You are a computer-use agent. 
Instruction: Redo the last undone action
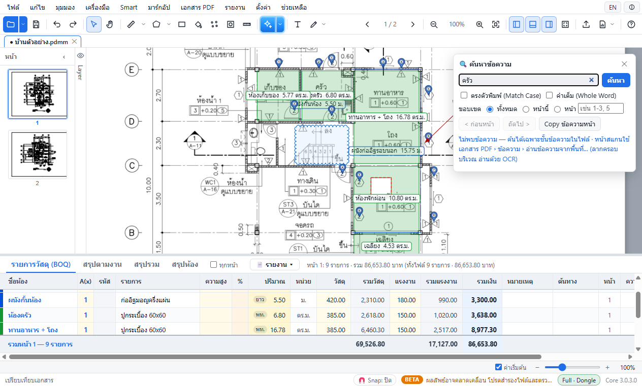[73, 24]
